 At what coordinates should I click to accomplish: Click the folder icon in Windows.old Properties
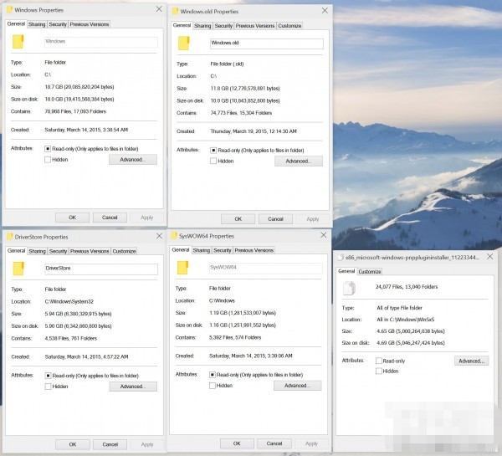point(184,44)
